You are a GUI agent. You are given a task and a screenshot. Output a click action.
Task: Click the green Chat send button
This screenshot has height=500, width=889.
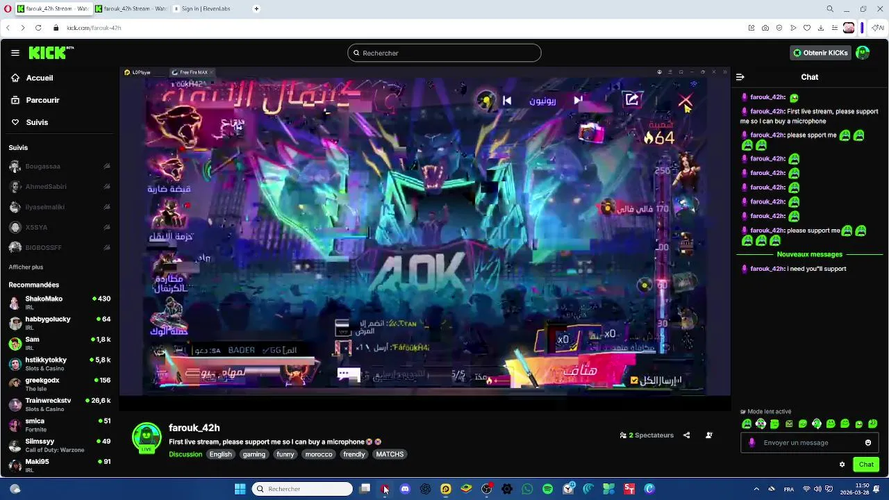pyautogui.click(x=866, y=465)
